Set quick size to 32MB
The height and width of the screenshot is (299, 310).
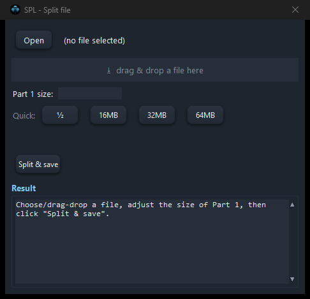157,115
